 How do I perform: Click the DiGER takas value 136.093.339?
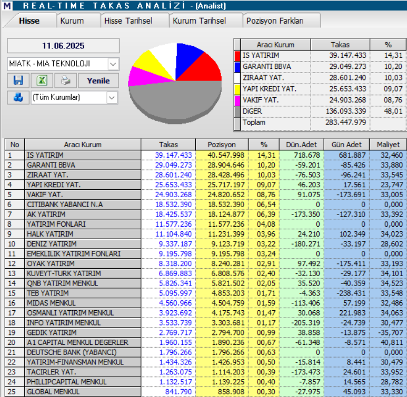coord(345,111)
